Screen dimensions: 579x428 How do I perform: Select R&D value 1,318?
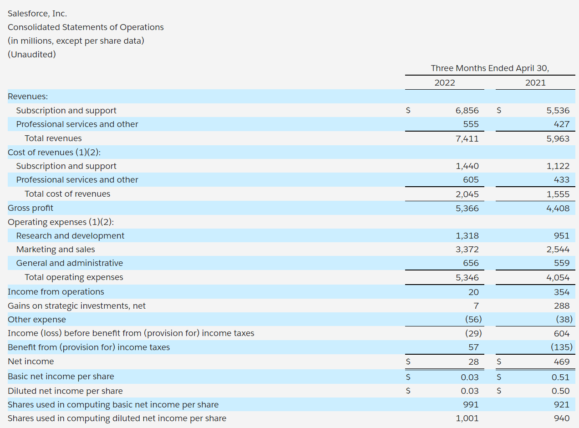click(x=467, y=236)
